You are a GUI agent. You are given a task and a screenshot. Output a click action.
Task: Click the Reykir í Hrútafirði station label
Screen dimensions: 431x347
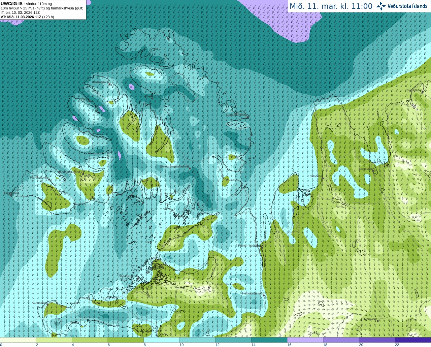click(249, 246)
